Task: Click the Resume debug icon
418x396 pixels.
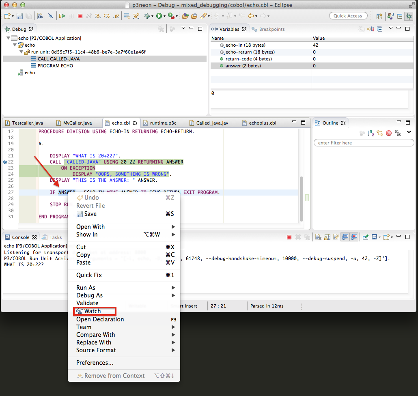Action: click(62, 16)
